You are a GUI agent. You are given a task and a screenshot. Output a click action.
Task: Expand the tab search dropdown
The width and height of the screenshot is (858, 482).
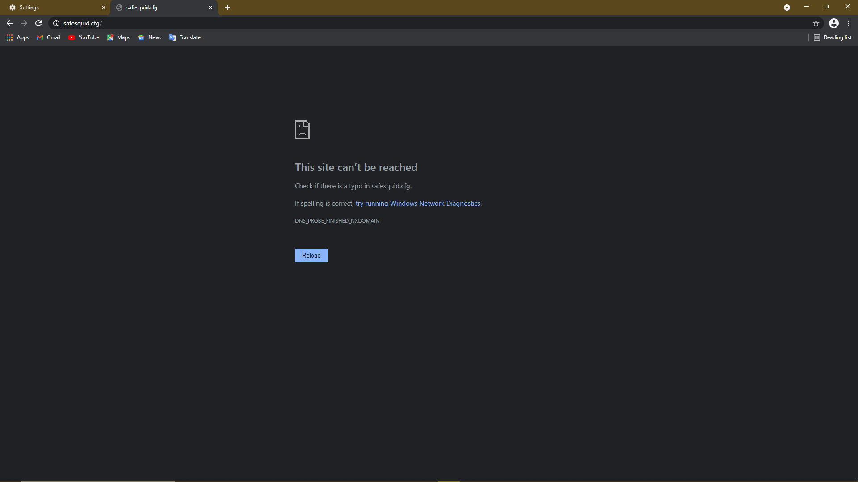pos(787,8)
